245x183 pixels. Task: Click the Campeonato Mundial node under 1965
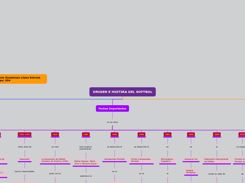[x=114, y=159]
